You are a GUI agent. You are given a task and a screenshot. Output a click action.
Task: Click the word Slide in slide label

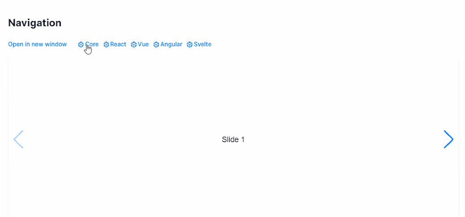click(x=230, y=139)
